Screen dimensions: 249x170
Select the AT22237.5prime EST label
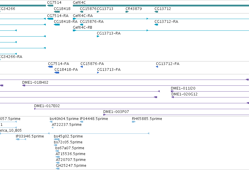pyautogui.click(x=66, y=125)
